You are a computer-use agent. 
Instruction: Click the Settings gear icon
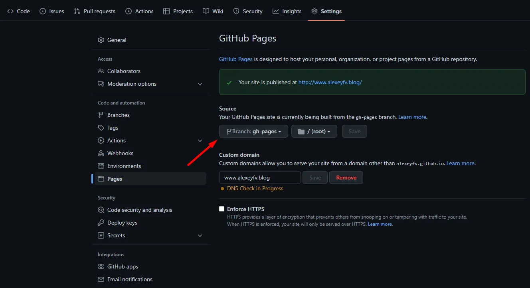pos(314,11)
